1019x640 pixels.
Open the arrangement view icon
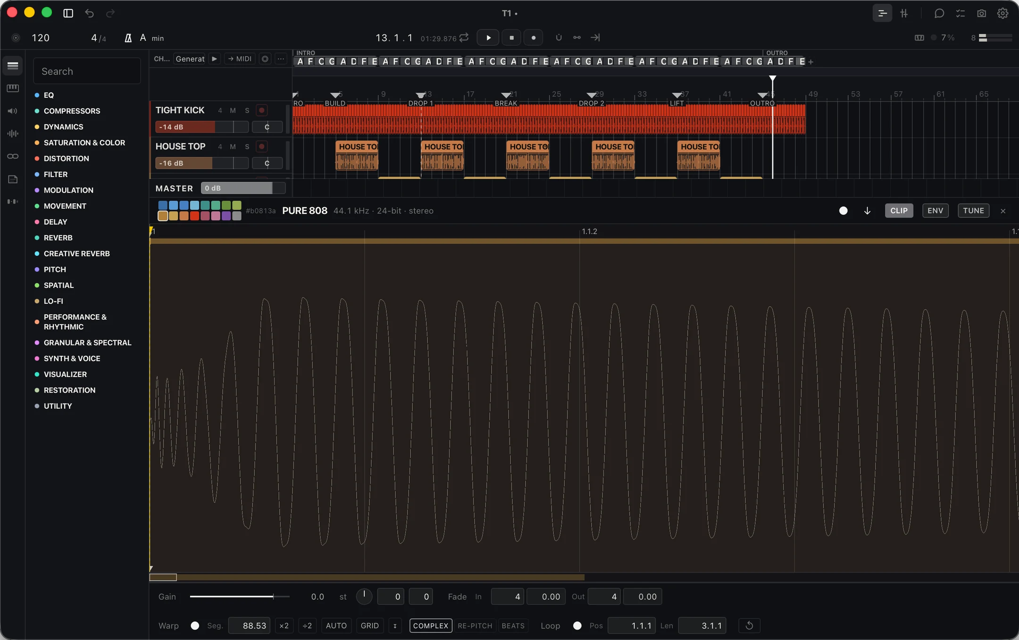point(882,13)
